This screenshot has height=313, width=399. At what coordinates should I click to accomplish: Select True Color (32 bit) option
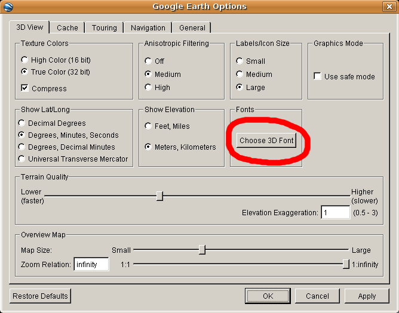coord(56,72)
